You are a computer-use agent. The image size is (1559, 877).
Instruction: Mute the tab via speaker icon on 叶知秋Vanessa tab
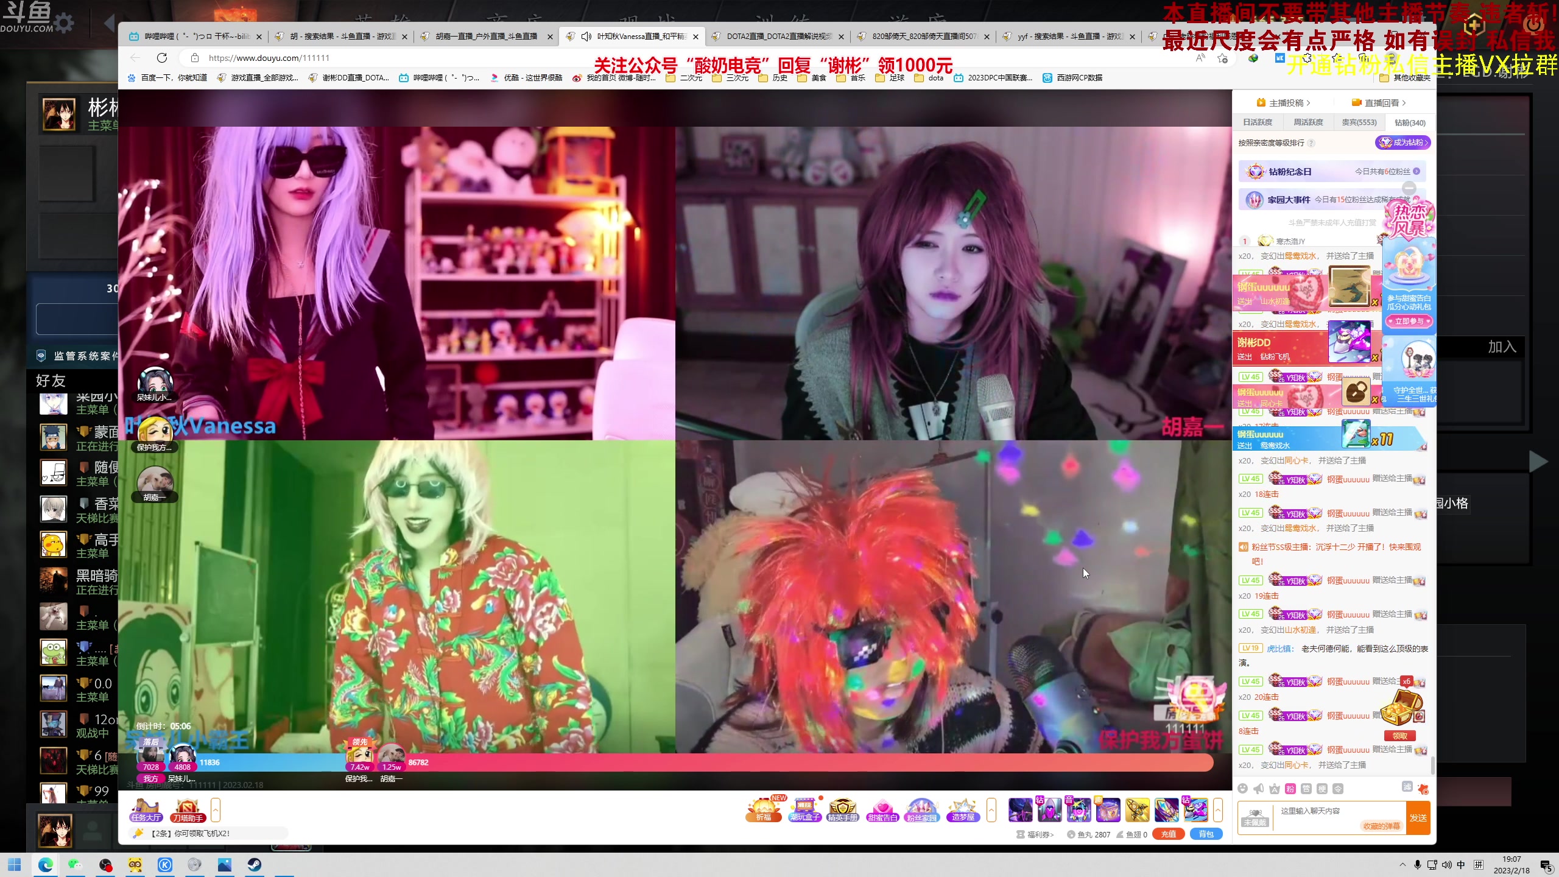click(x=586, y=37)
